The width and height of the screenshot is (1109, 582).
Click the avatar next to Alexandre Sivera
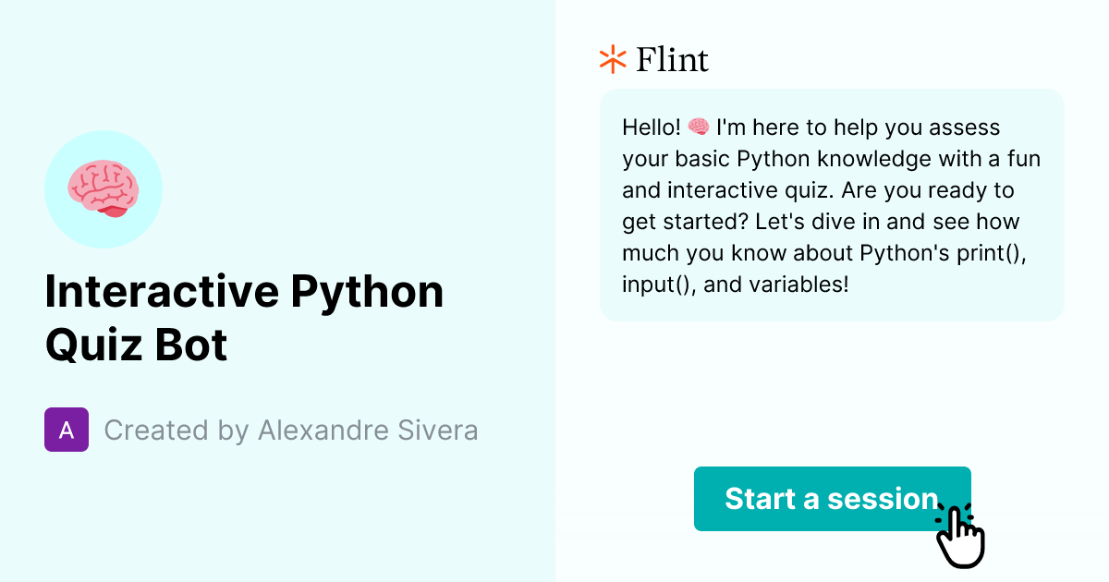66,430
